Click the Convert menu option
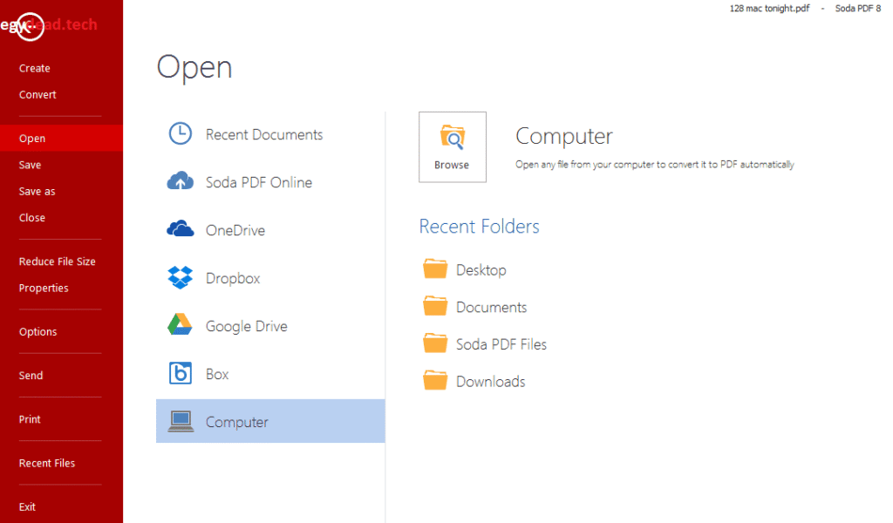The width and height of the screenshot is (893, 523). tap(37, 94)
